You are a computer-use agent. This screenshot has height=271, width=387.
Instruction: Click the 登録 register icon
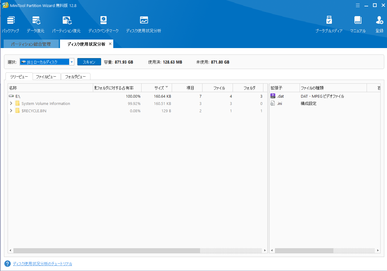(x=379, y=21)
